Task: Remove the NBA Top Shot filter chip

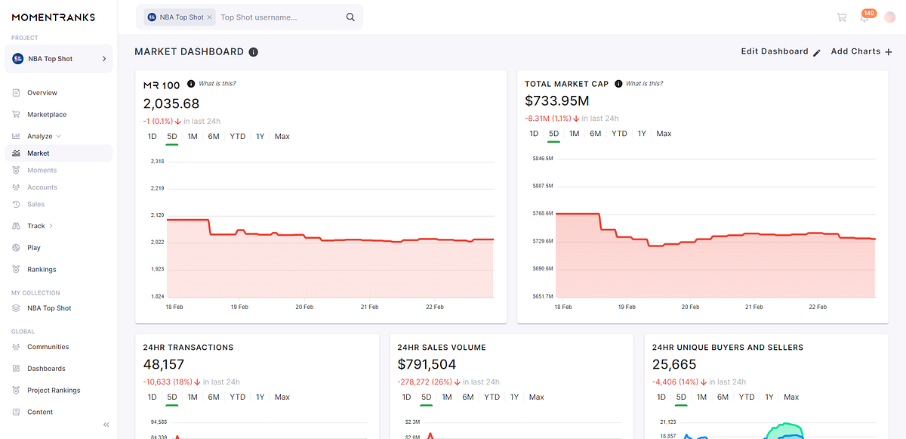Action: 209,16
